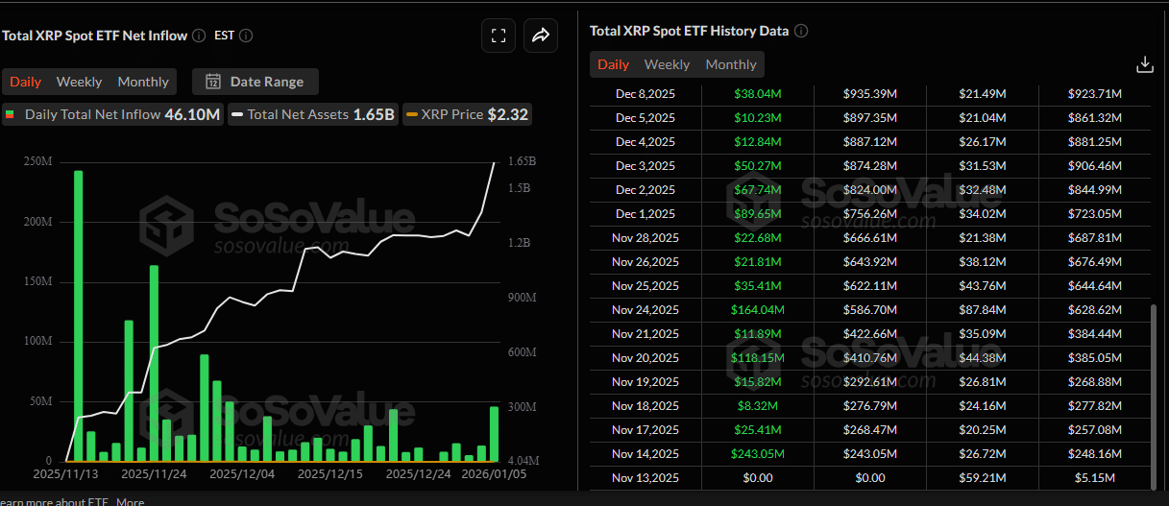The image size is (1169, 506).
Task: Click the download history data icon
Action: (1144, 64)
